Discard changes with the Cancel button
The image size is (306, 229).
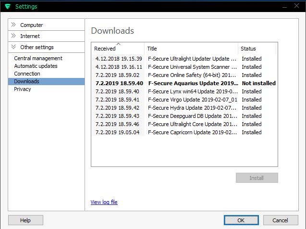point(281,220)
